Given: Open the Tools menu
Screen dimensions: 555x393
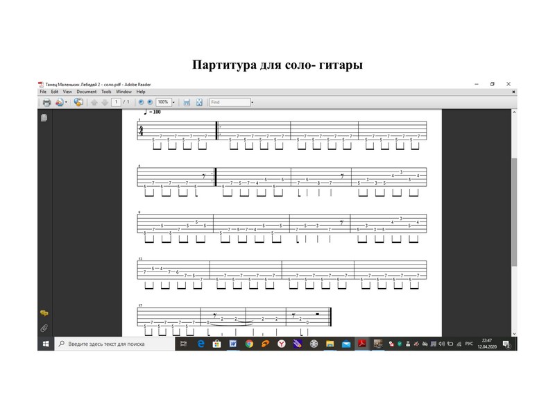Looking at the screenshot, I should click(x=106, y=92).
